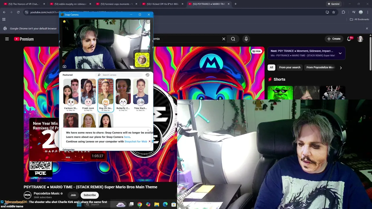
Task: Open the YouTube hamburger guide menu
Action: click(x=7, y=39)
